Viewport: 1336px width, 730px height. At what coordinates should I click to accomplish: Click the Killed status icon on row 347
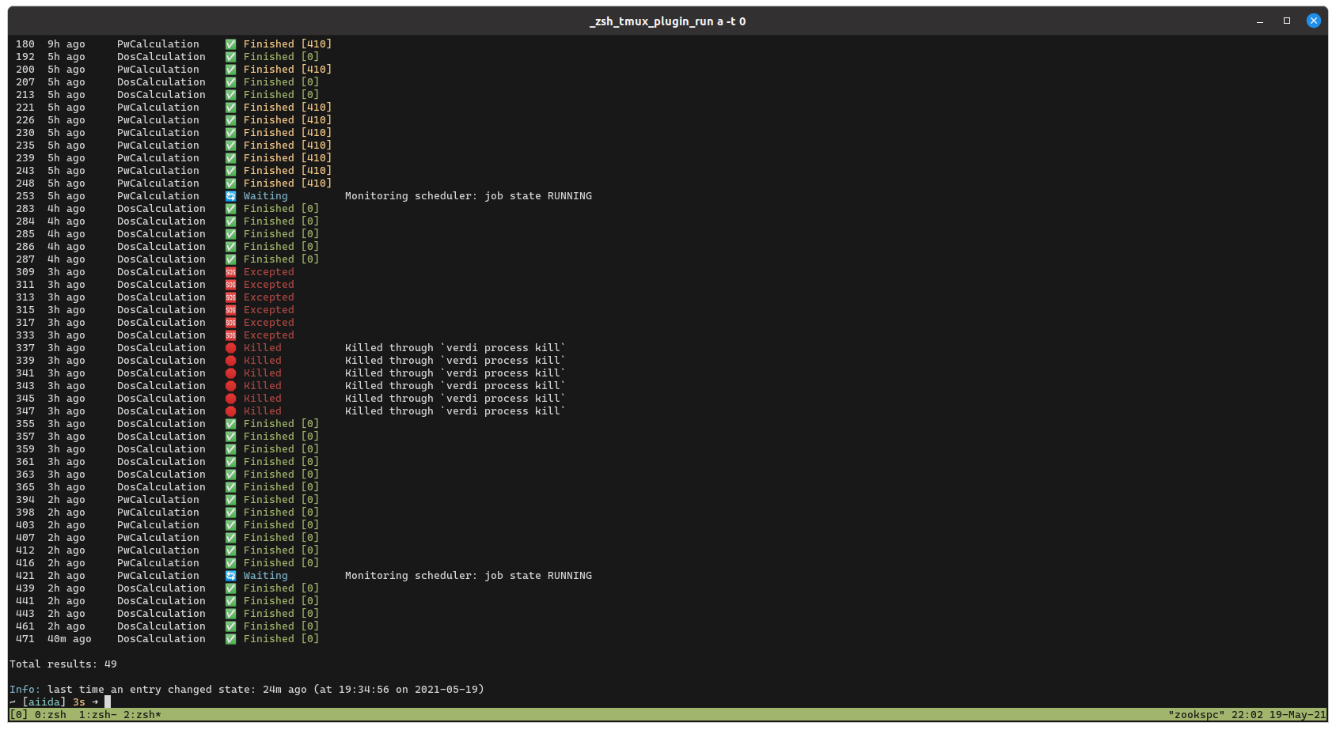tap(230, 410)
